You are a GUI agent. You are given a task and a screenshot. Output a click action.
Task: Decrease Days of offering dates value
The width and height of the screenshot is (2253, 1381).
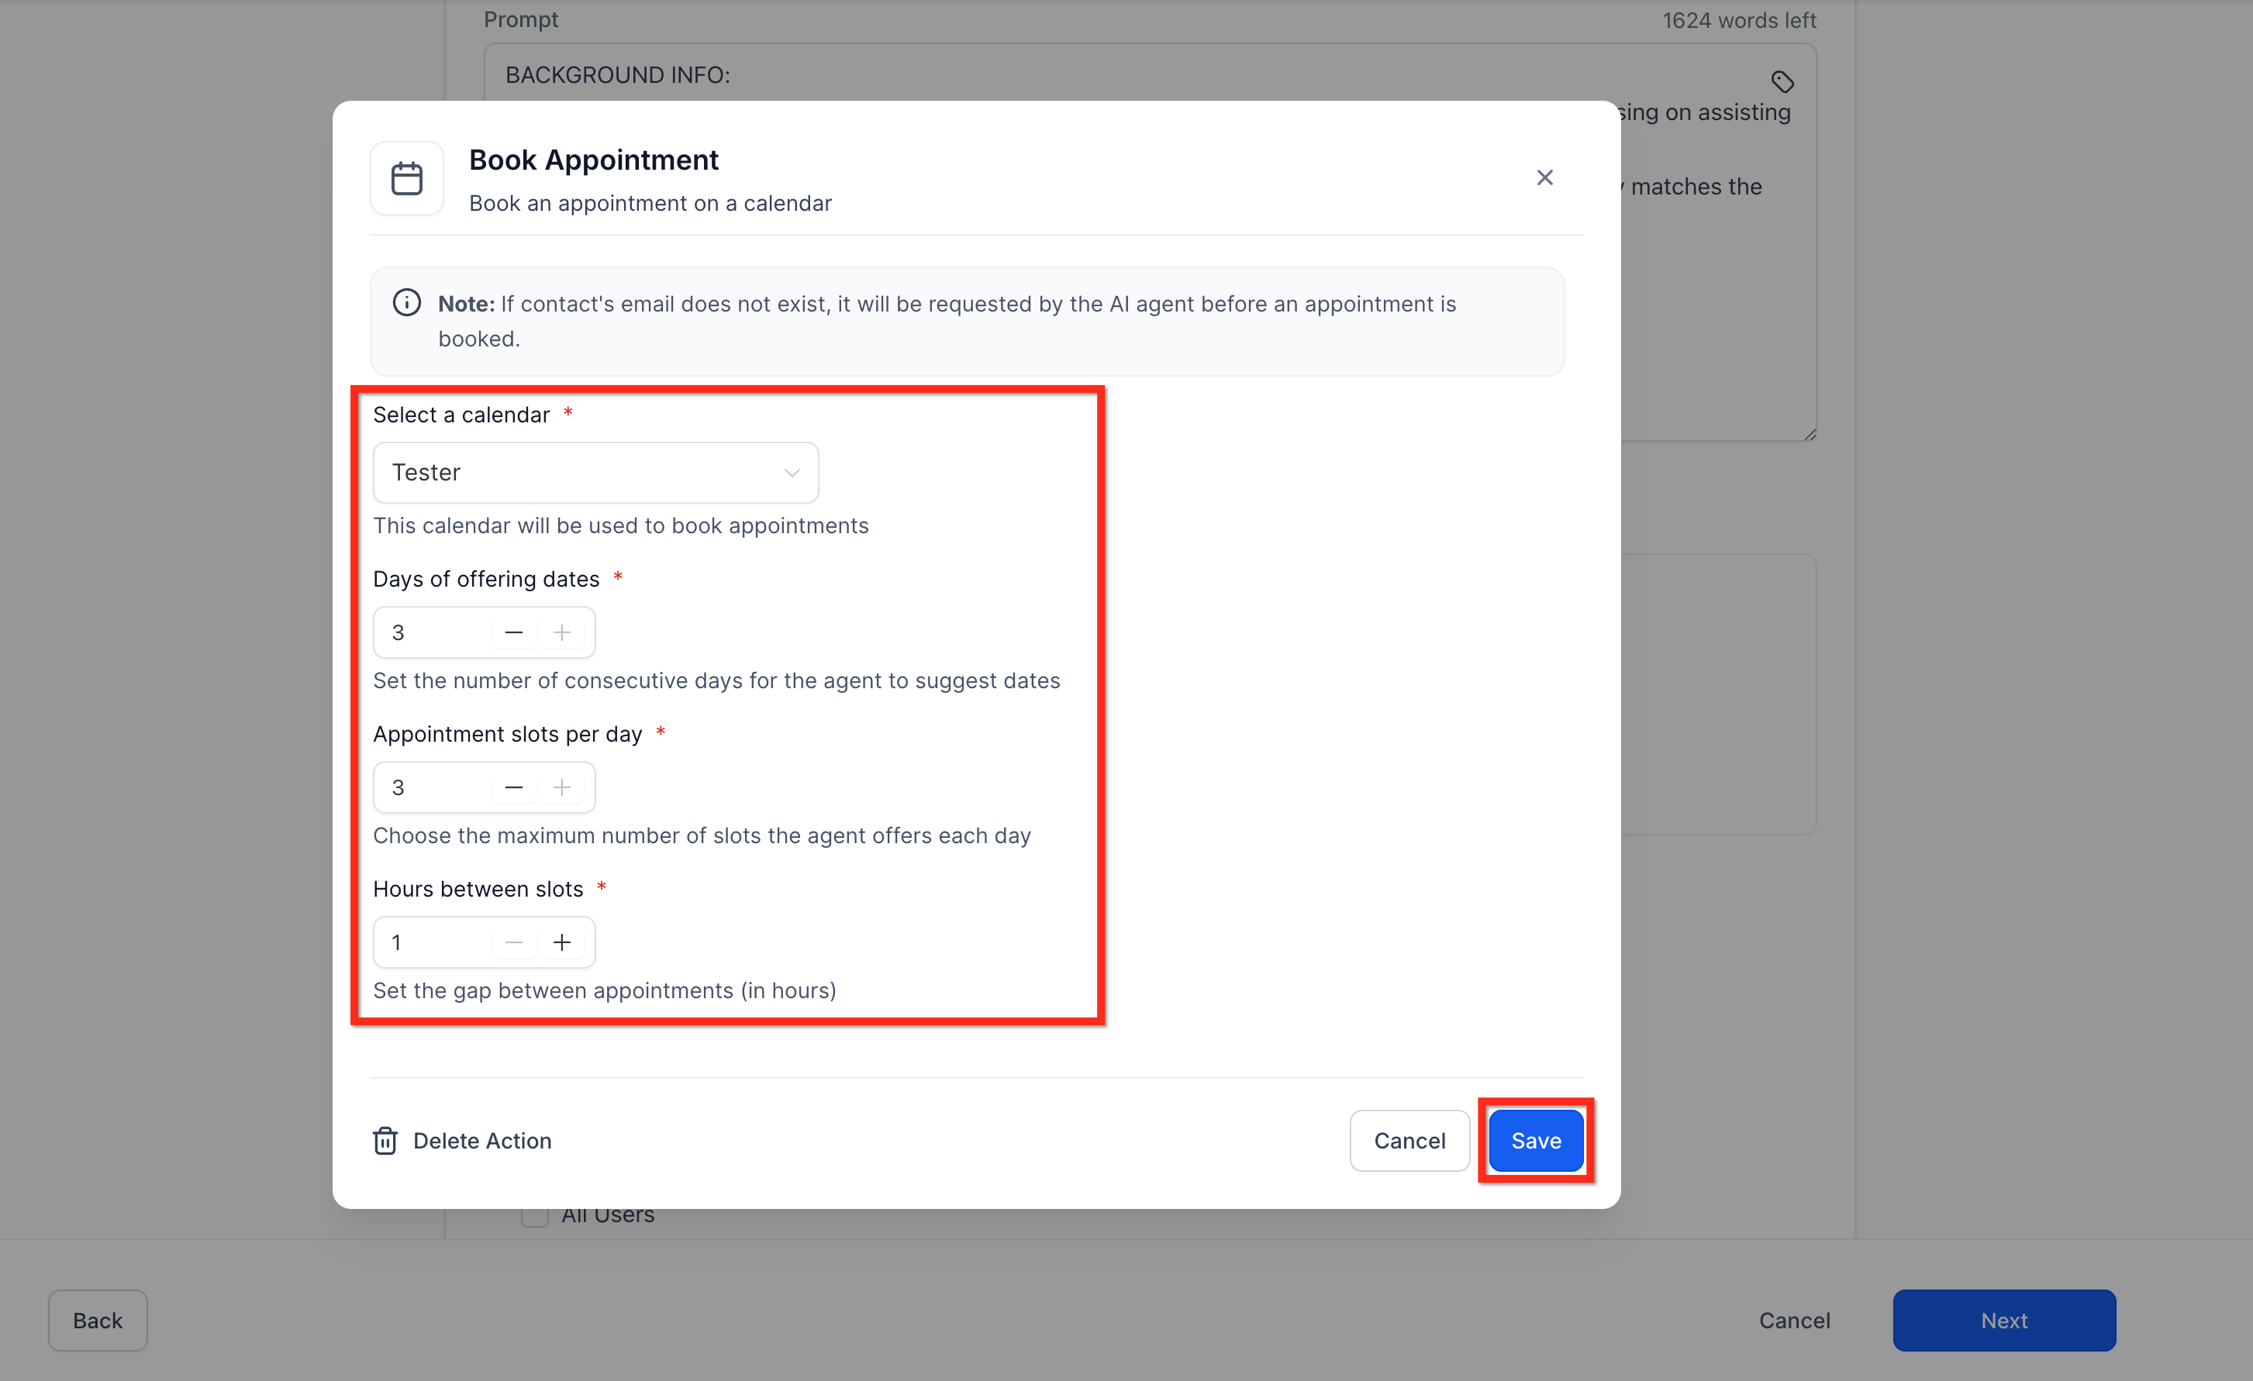tap(514, 632)
